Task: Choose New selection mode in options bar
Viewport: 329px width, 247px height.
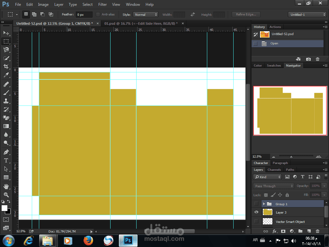Action: coord(26,14)
